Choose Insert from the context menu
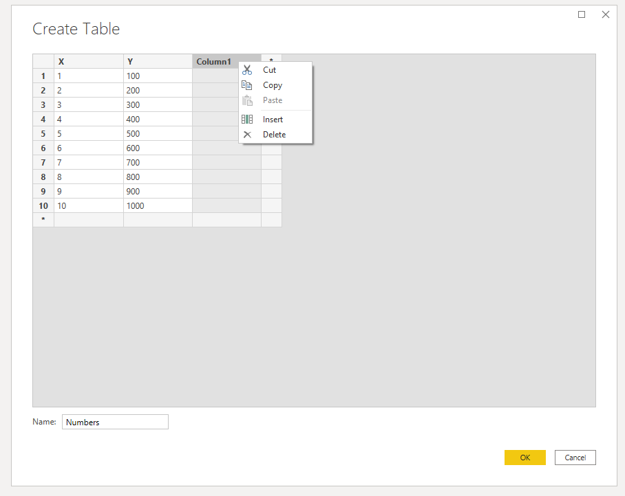Screen dimensions: 625x496 coord(275,120)
